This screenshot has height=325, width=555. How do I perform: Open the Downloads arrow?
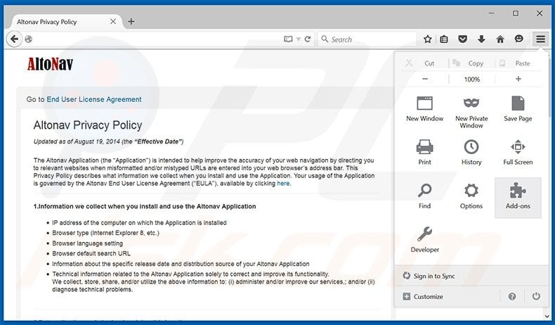coord(481,39)
